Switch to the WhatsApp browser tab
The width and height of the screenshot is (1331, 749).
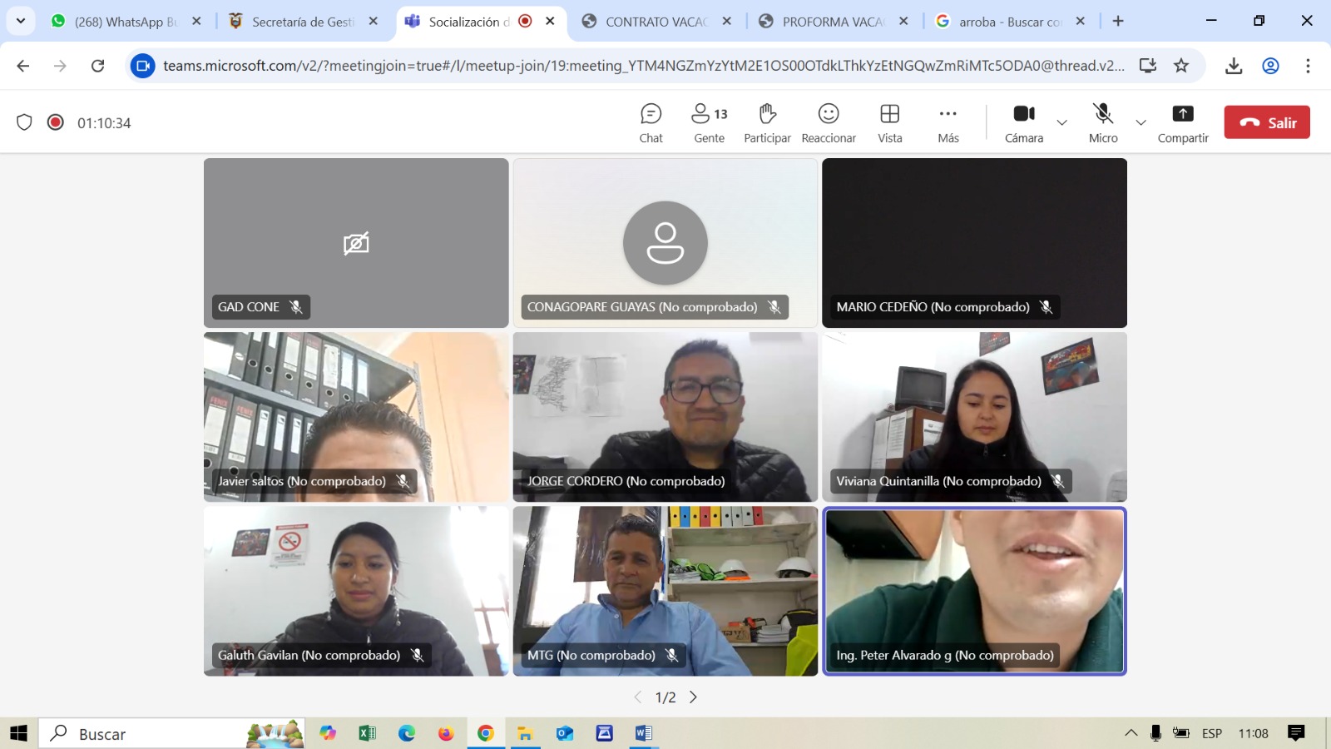point(125,22)
